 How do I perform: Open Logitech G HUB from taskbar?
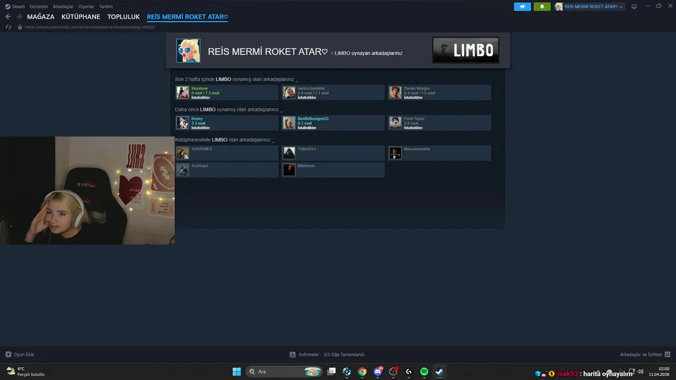[409, 372]
